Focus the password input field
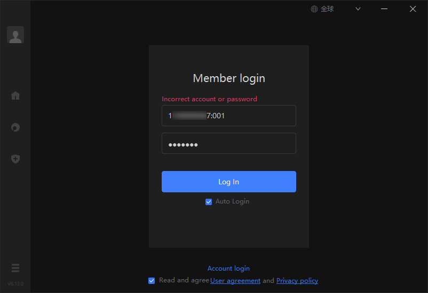428x293 pixels. pos(229,143)
